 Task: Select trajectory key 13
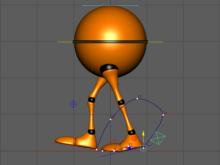[128, 146]
